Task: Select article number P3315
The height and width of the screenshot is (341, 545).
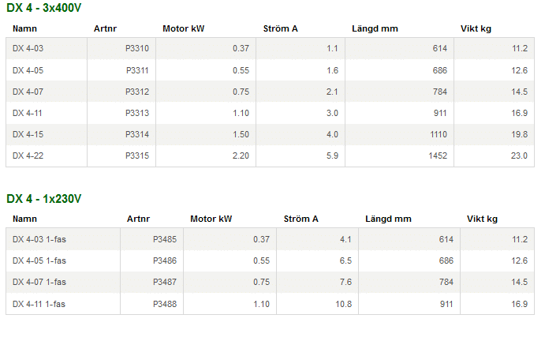Action: click(x=137, y=156)
